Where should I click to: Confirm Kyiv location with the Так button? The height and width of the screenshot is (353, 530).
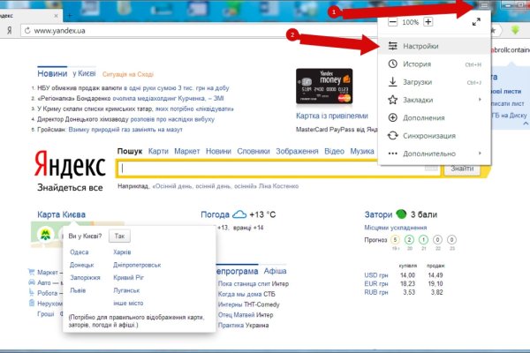(x=120, y=237)
